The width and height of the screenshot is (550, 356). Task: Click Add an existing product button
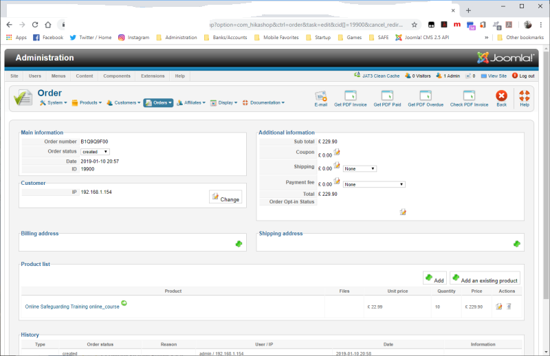click(485, 280)
